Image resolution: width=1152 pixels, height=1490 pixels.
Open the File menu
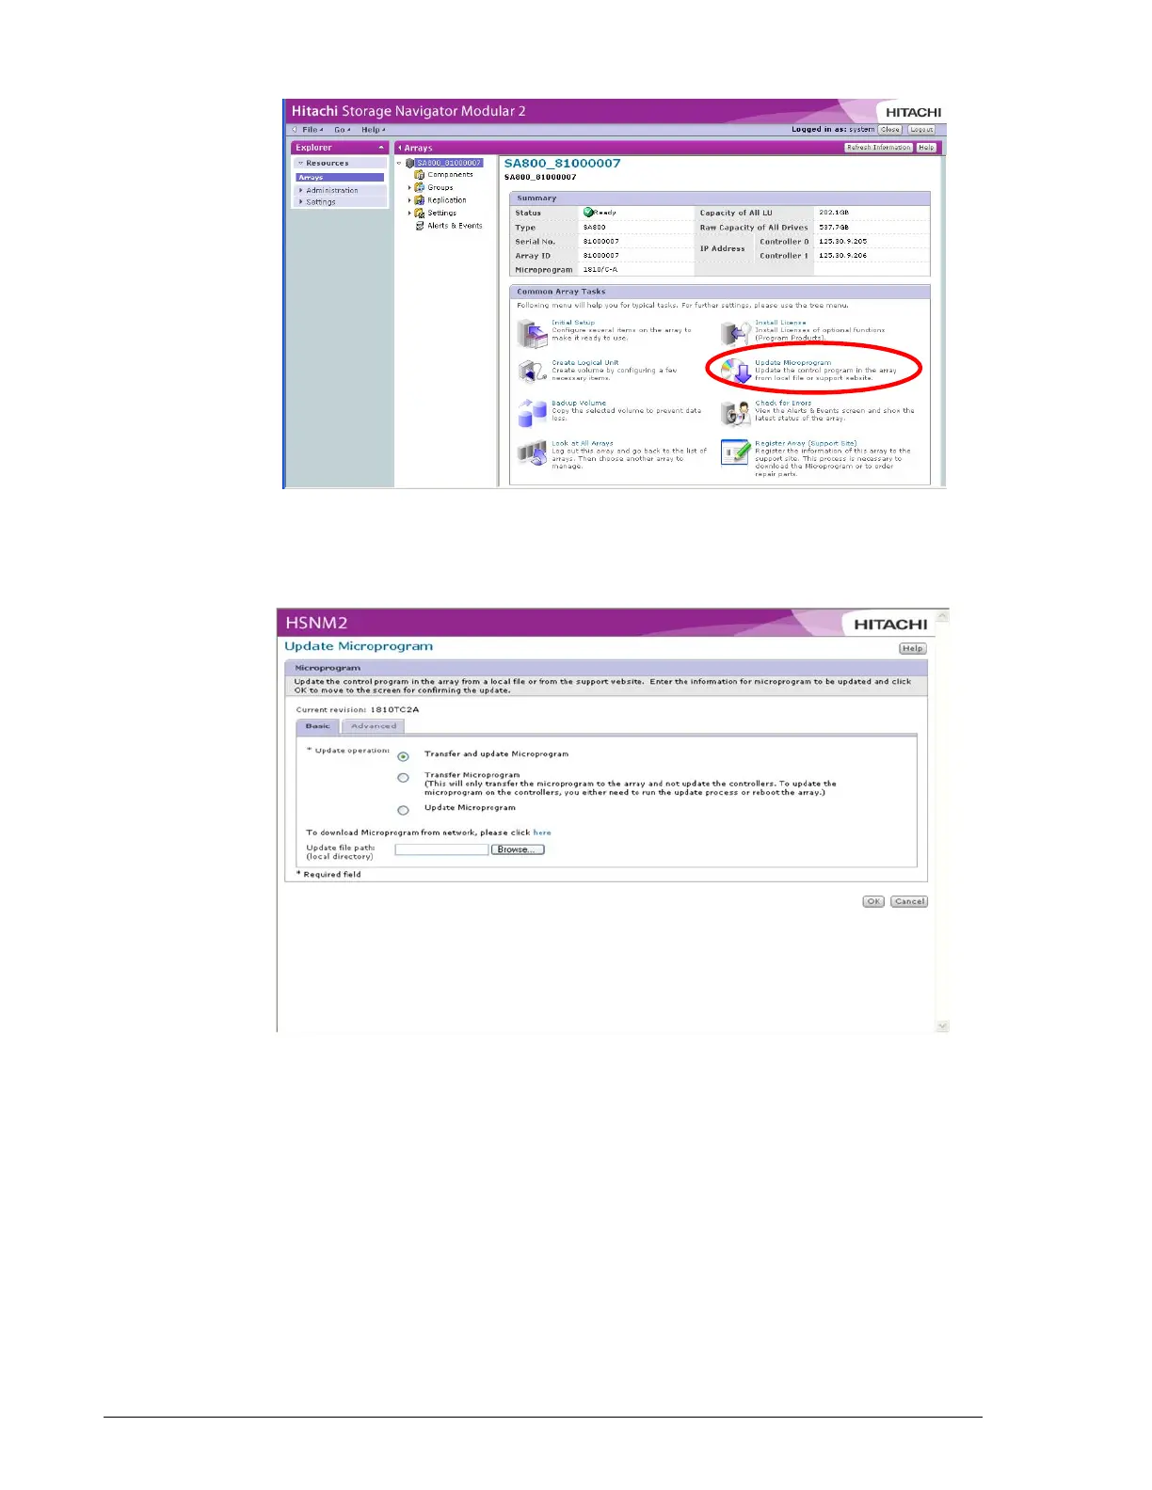[311, 130]
